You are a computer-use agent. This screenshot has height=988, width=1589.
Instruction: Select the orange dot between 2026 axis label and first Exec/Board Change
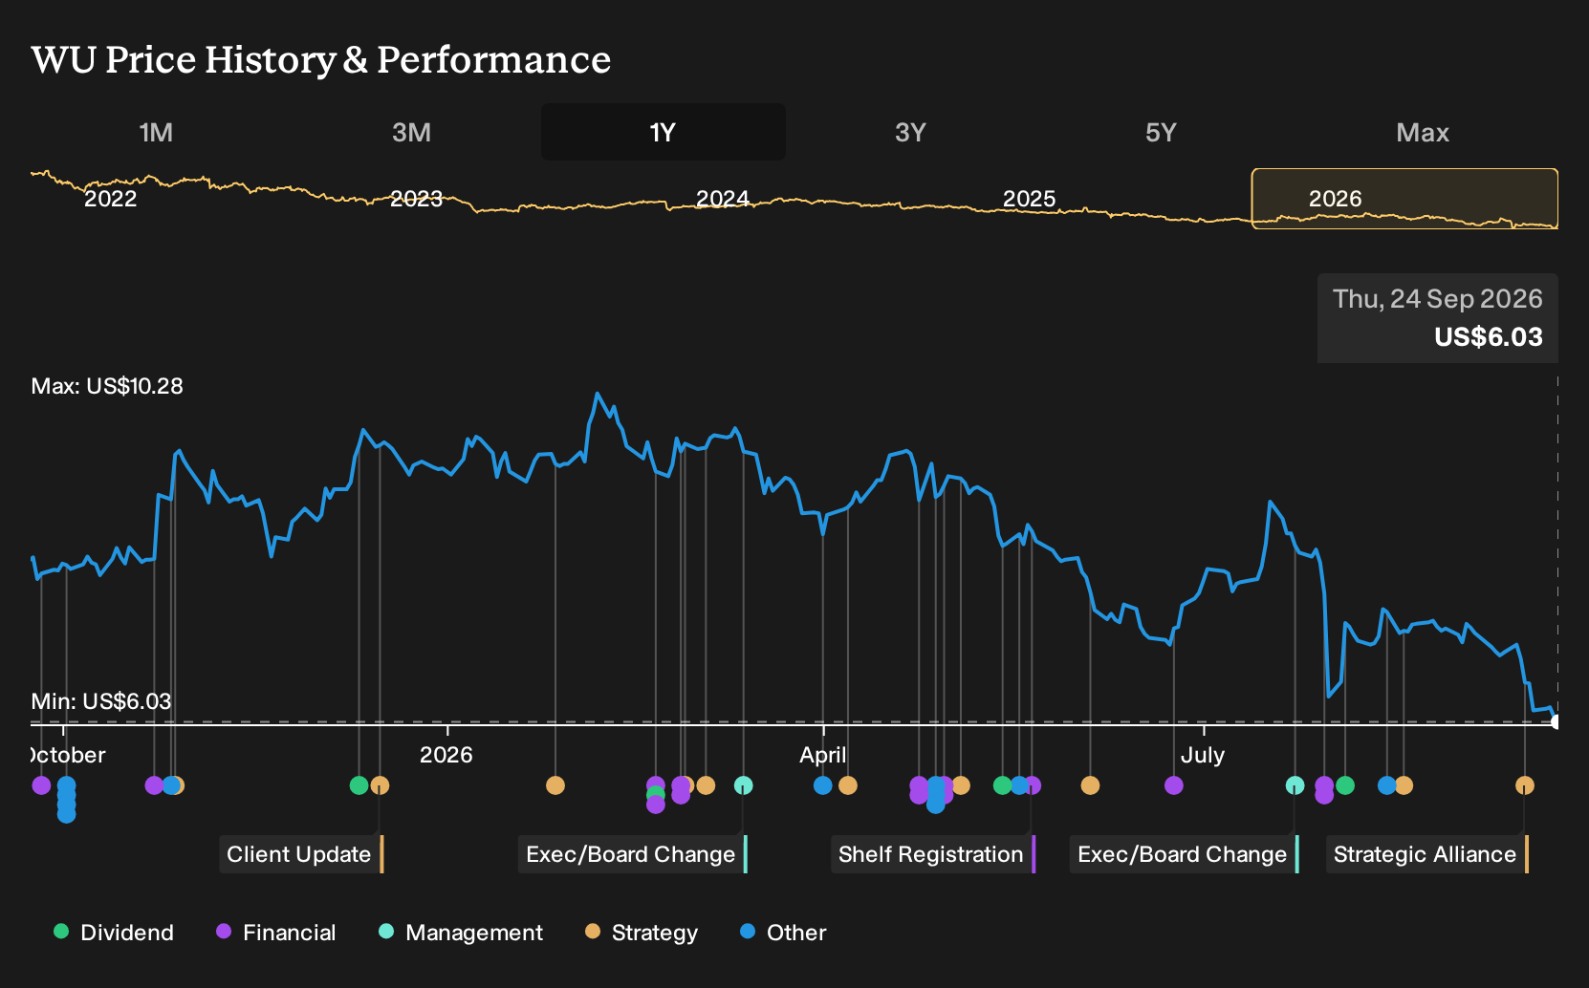pyautogui.click(x=555, y=785)
